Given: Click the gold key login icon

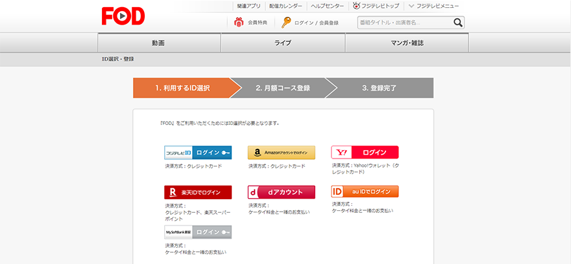Looking at the screenshot, I should (x=286, y=23).
